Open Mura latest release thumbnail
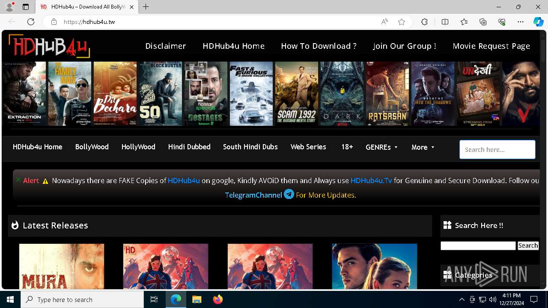The width and height of the screenshot is (548, 308). pyautogui.click(x=62, y=266)
